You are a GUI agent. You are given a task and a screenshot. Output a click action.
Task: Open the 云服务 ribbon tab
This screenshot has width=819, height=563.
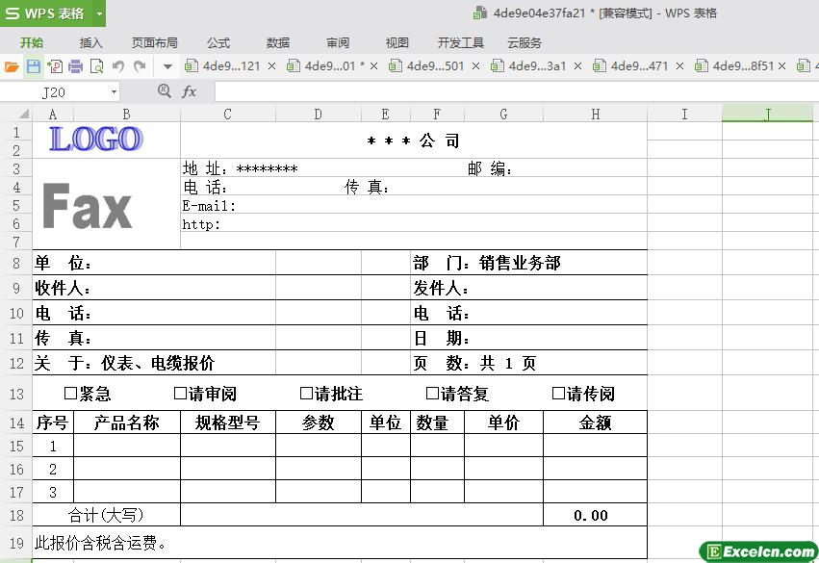(x=525, y=42)
